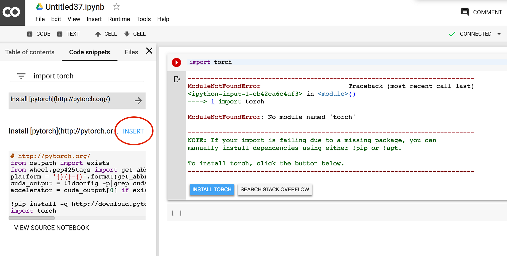
Task: Open the Tools menu
Action: (143, 19)
